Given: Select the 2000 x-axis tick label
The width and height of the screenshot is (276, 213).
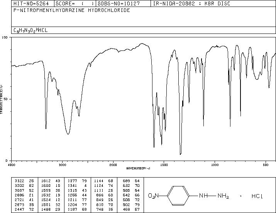Looking at the screenshot, I should [113, 165].
